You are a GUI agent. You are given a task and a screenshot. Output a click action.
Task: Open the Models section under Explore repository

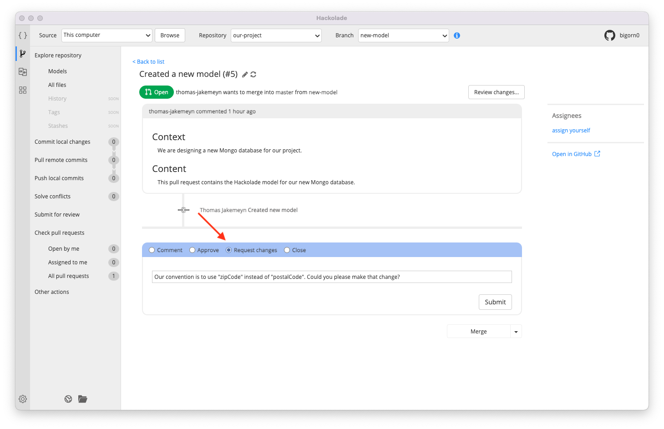pos(57,71)
